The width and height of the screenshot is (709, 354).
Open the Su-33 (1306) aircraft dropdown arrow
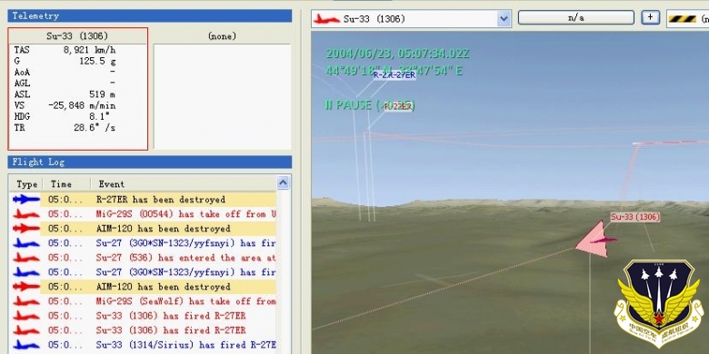[x=504, y=19]
